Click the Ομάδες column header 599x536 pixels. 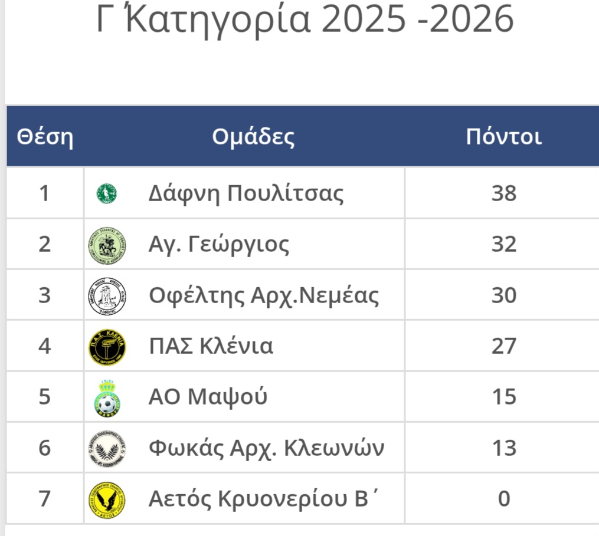coord(253,137)
